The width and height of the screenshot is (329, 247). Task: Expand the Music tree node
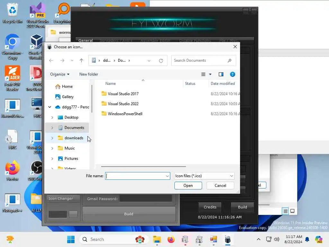52,148
